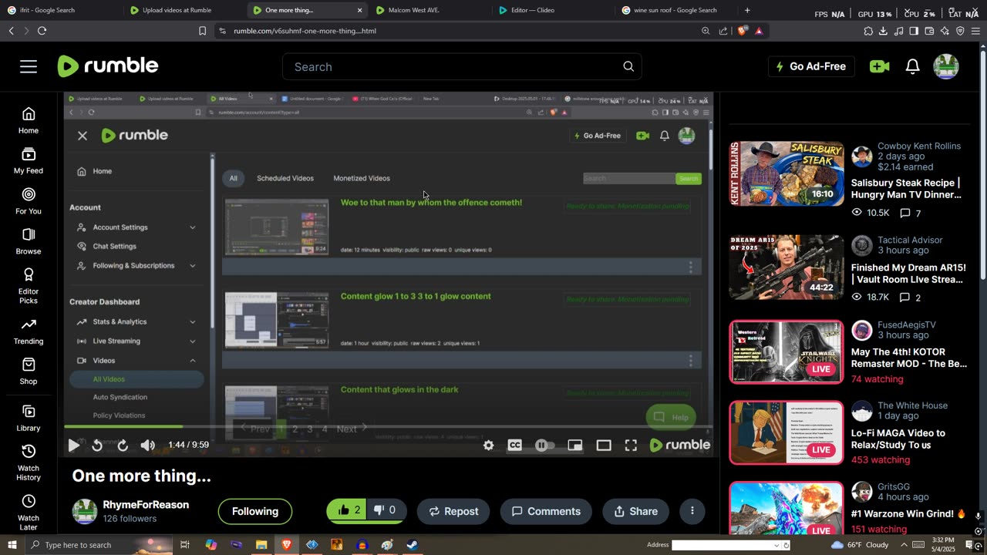This screenshot has height=555, width=987.
Task: Switch to wine sun roof Google tab
Action: point(675,10)
